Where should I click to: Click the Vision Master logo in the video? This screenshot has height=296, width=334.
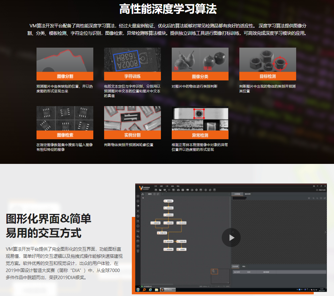click(x=144, y=188)
